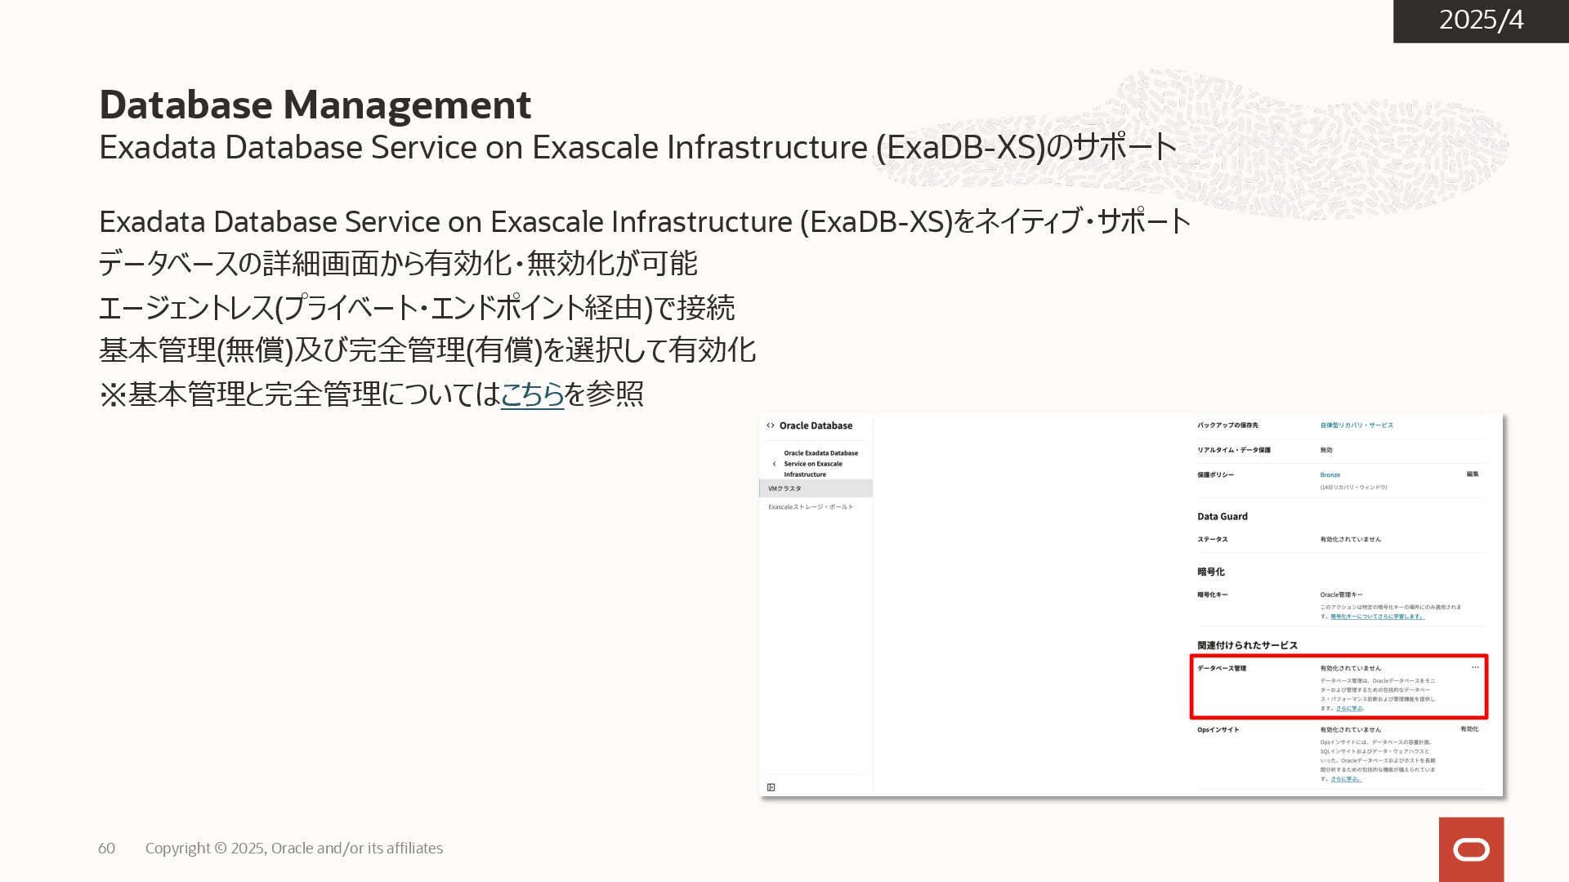This screenshot has height=882, width=1569.
Task: Click 編集 next to 保護ポリシー
Action: [1473, 474]
